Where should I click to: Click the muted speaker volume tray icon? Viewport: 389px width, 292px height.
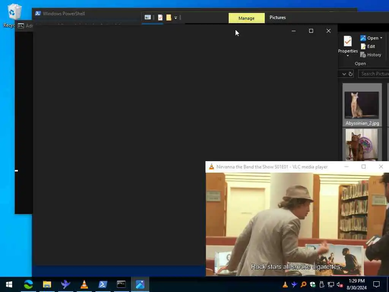point(340,284)
